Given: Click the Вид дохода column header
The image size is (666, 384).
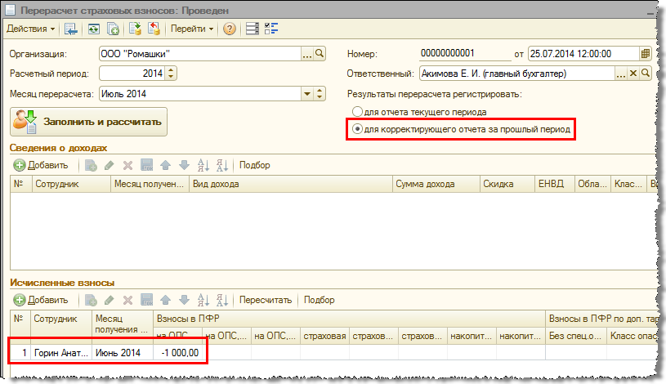Looking at the screenshot, I should point(291,184).
